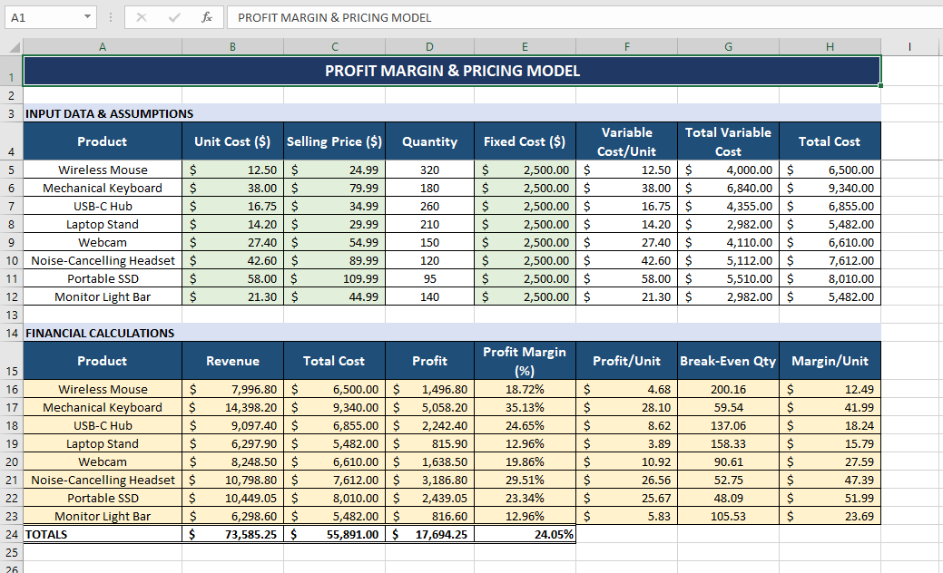Viewport: 943px width, 573px height.
Task: Select column E header
Action: 525,46
